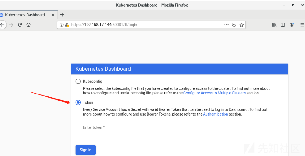The width and height of the screenshot is (305, 156).
Task: Click the forward navigation arrow
Action: click(11, 25)
